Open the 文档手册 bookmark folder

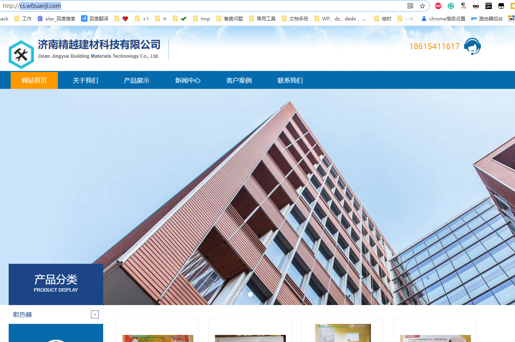295,18
